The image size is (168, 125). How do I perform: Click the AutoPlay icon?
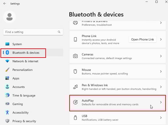click(x=75, y=102)
